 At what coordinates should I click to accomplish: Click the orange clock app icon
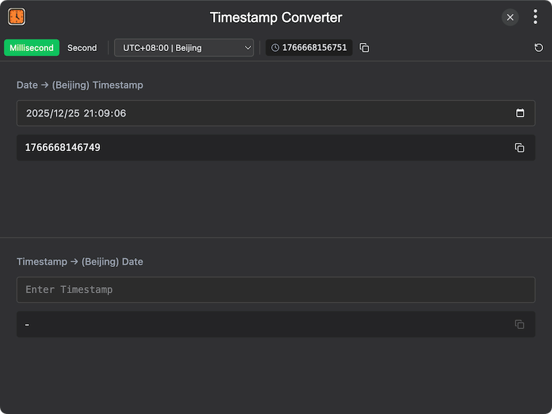[x=17, y=17]
